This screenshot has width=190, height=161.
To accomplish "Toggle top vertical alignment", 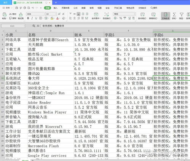I will [x=70, y=14].
